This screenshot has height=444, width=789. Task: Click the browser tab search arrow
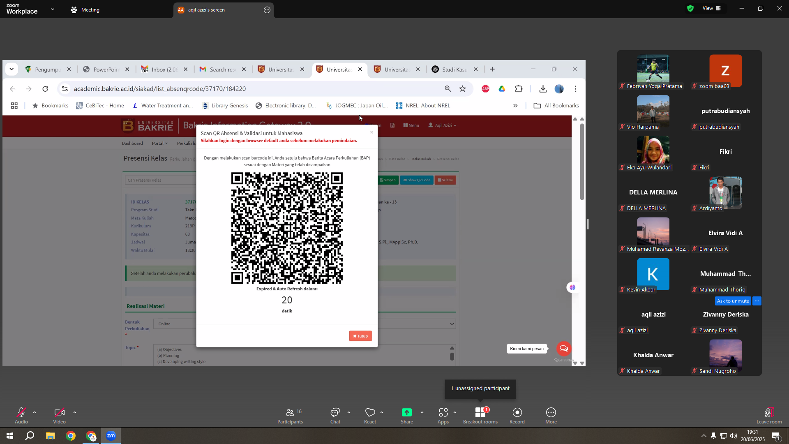(12, 69)
